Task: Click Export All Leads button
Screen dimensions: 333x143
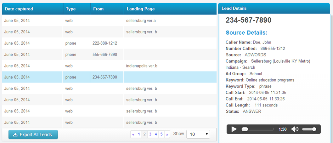Action: tap(33, 134)
